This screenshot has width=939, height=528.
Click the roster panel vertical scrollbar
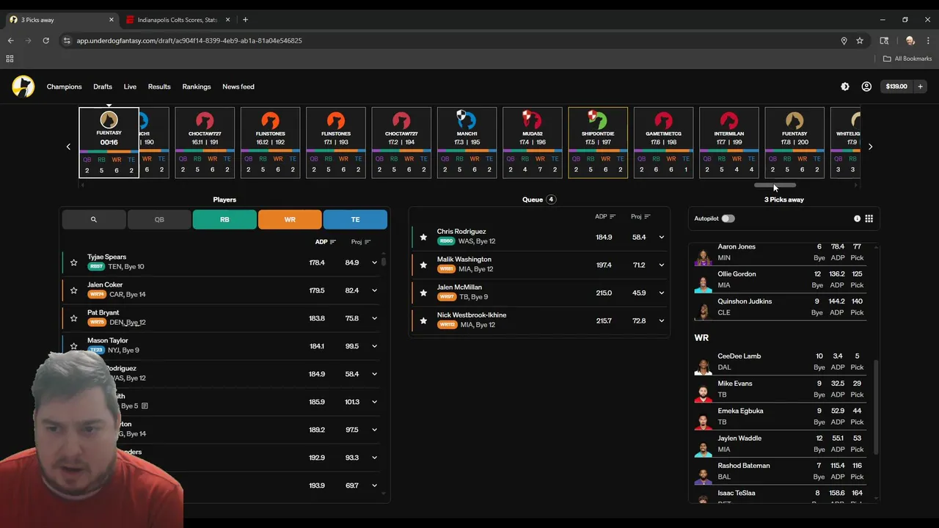pos(876,407)
